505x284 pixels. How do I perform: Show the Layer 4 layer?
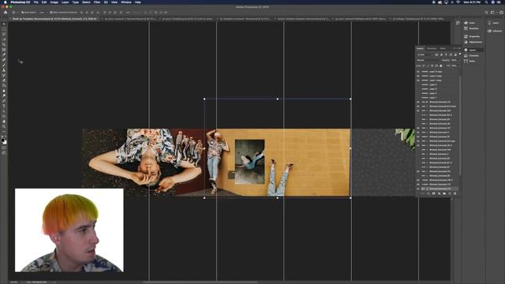coord(418,84)
